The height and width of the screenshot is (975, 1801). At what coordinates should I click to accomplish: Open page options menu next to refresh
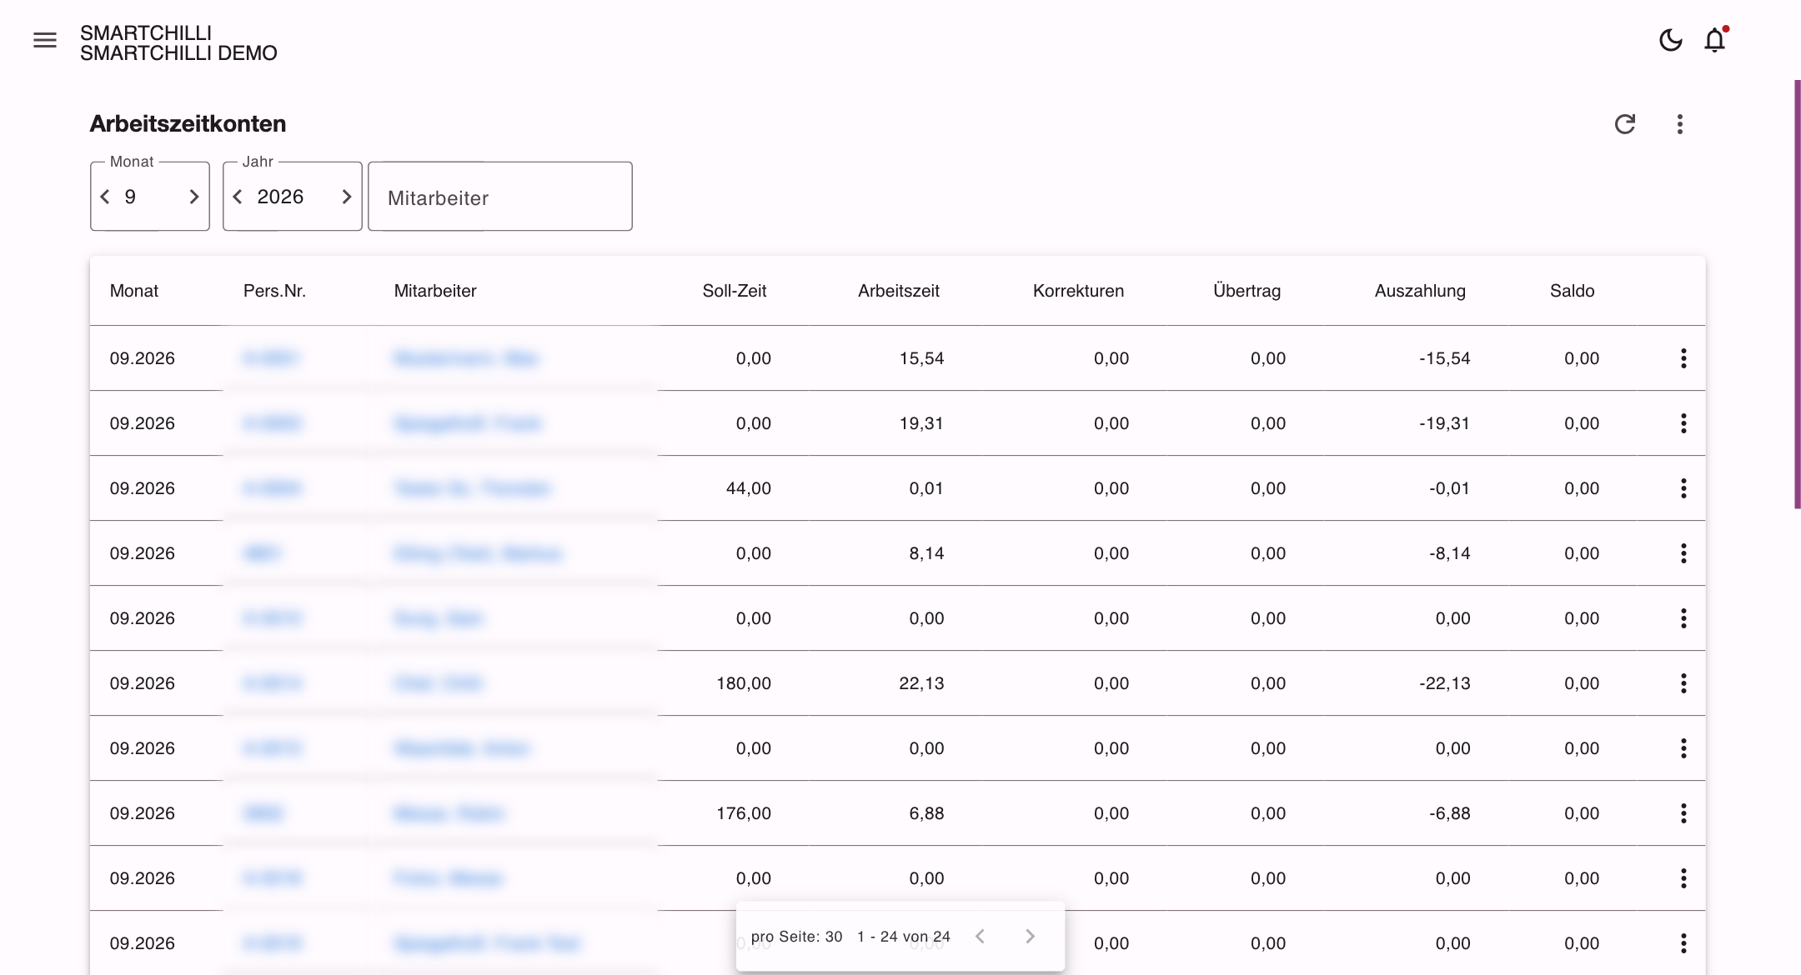click(1679, 124)
